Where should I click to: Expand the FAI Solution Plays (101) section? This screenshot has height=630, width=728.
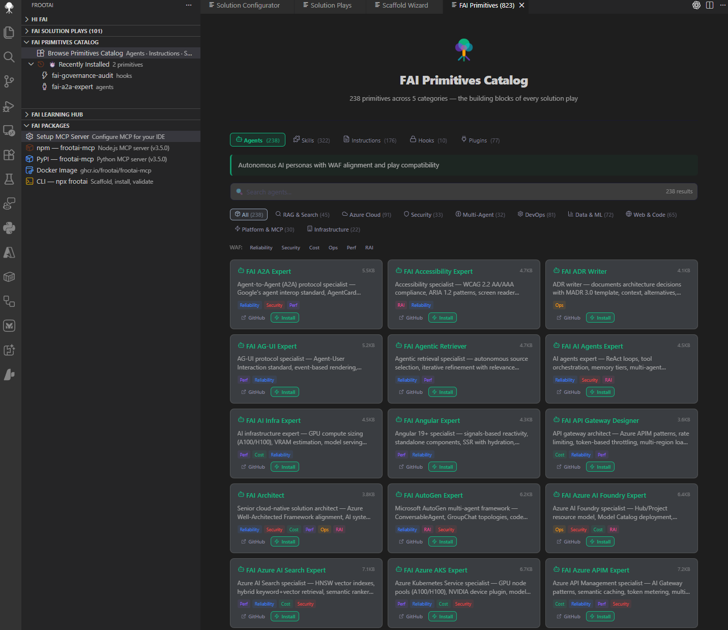[x=111, y=31]
